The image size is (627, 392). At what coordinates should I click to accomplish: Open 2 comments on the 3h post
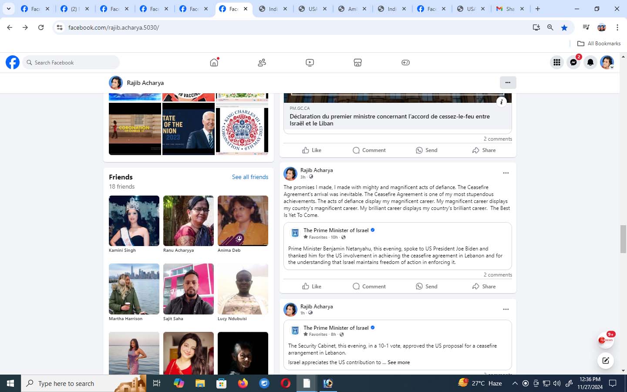pos(498,275)
